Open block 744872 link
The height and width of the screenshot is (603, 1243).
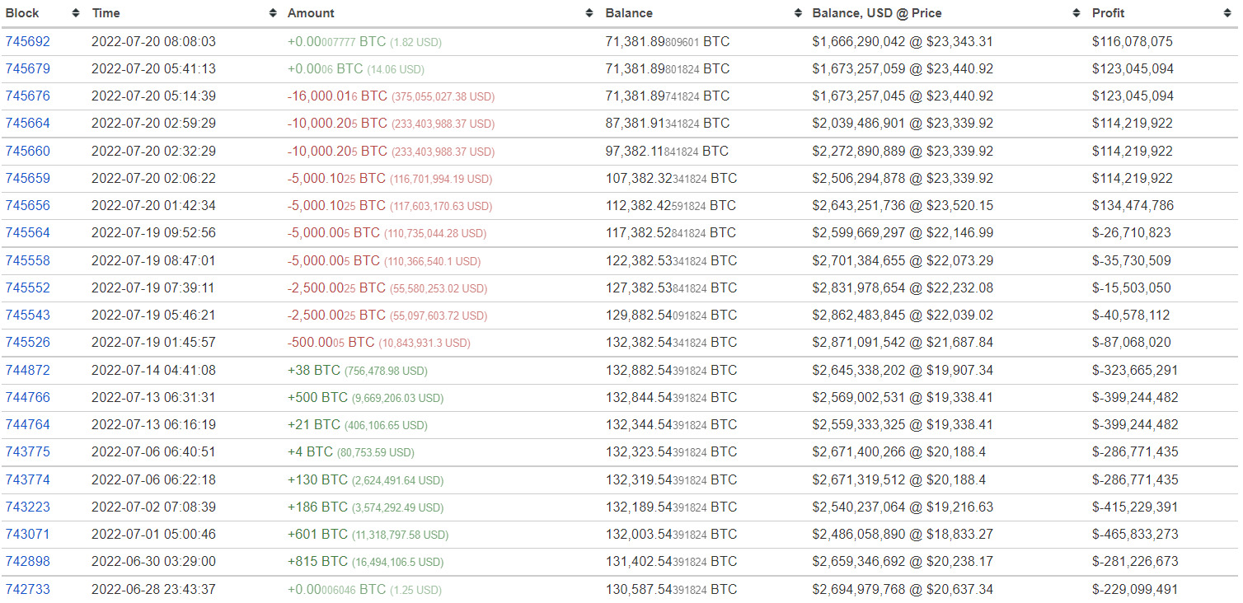[27, 371]
